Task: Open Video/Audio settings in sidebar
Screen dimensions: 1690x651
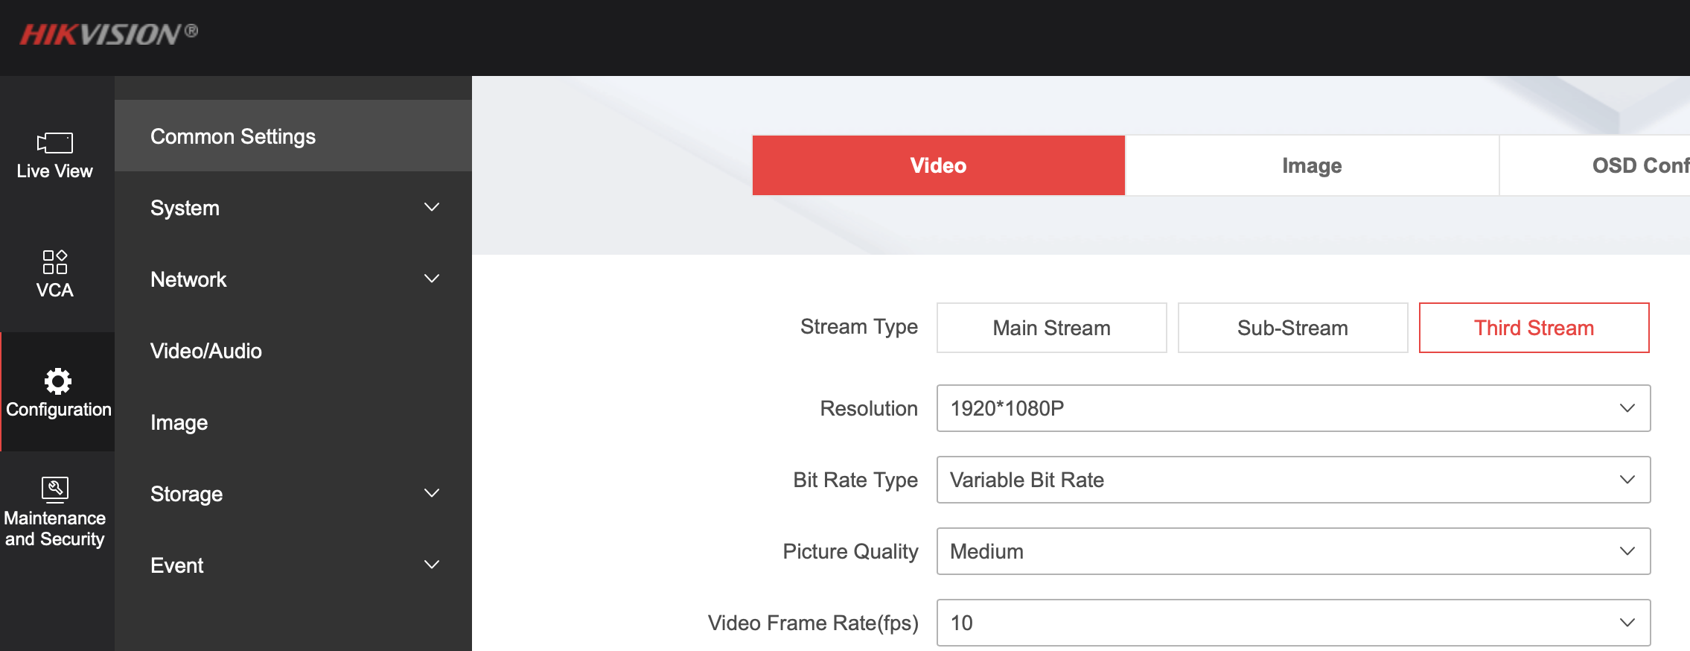Action: 206,351
